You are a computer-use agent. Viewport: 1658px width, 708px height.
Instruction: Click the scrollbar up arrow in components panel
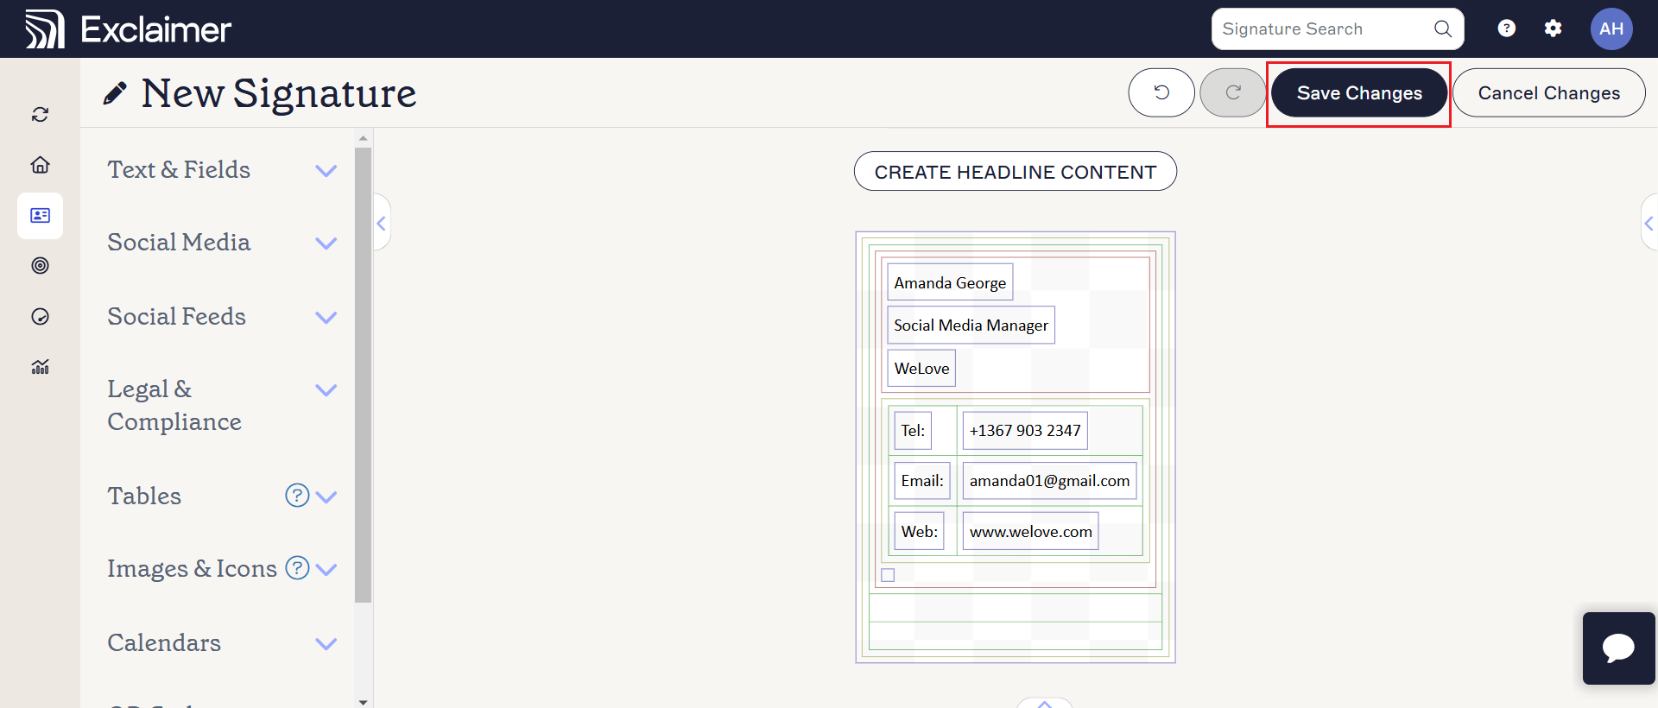[363, 137]
